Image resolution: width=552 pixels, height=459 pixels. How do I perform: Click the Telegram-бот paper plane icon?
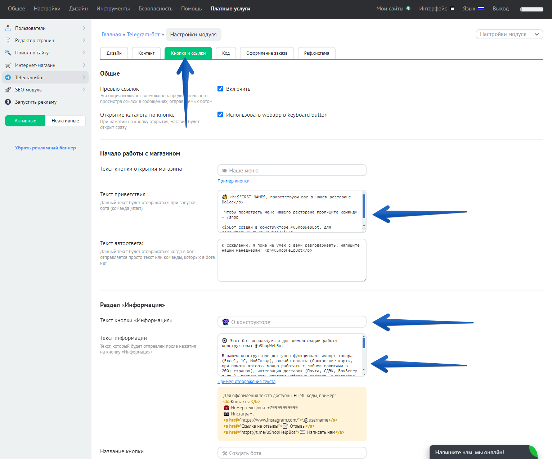[x=8, y=77]
